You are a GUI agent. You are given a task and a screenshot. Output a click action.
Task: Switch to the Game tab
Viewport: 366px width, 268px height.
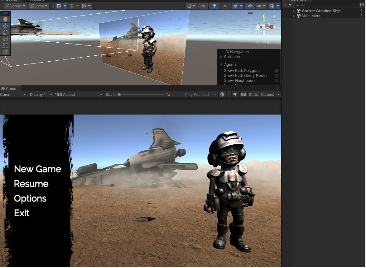10,88
